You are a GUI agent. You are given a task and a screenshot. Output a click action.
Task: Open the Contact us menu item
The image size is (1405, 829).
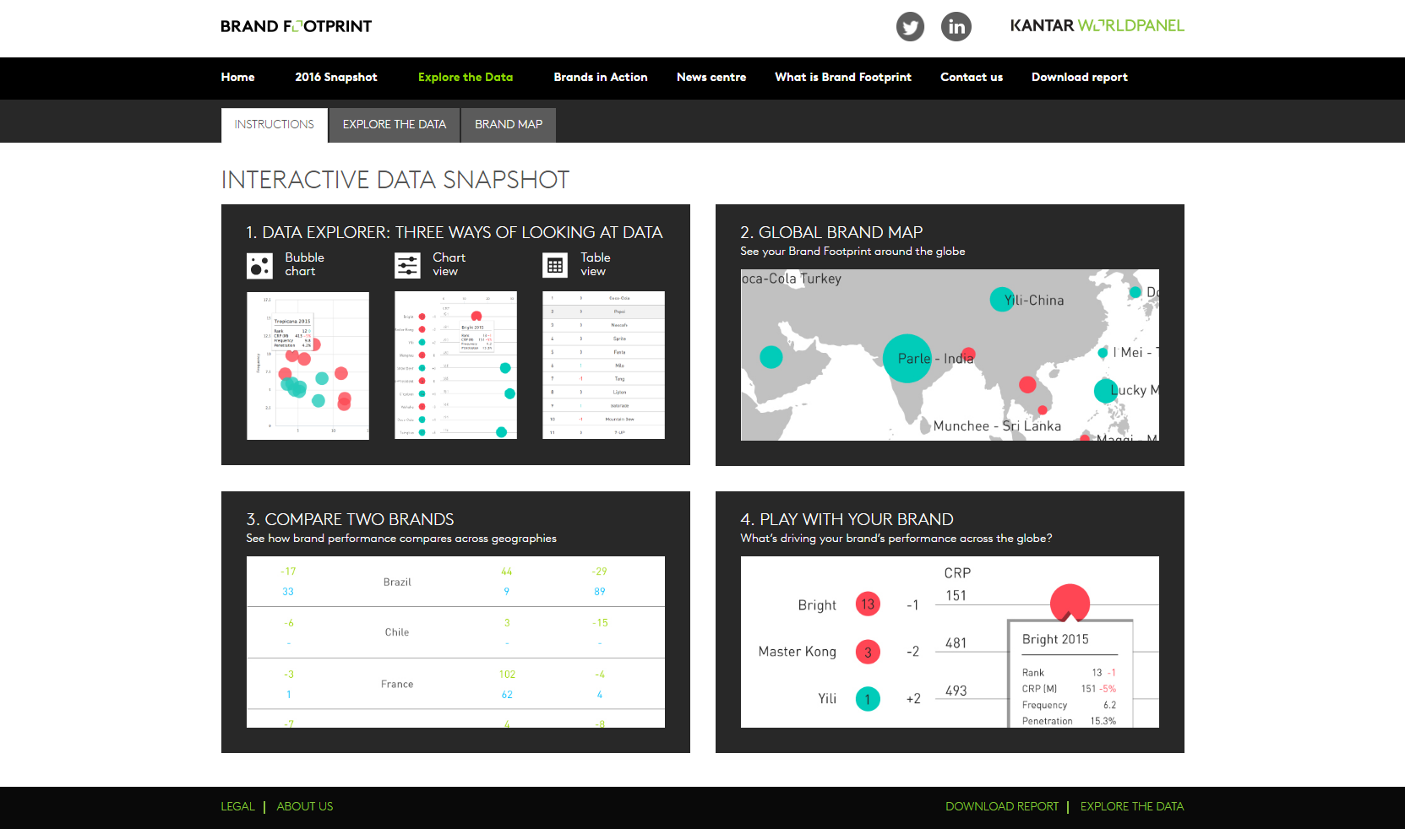pos(972,77)
